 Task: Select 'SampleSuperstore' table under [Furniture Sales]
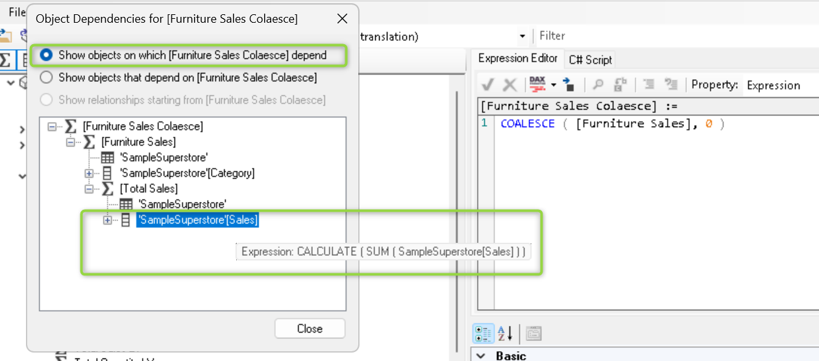pyautogui.click(x=164, y=157)
